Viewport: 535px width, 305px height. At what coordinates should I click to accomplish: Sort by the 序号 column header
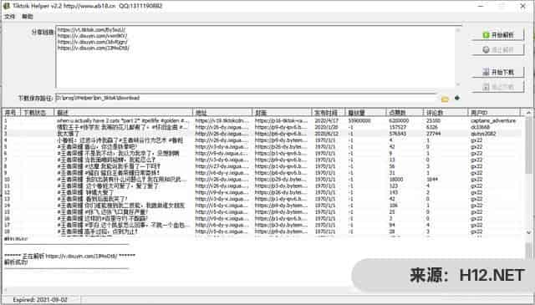coord(11,112)
